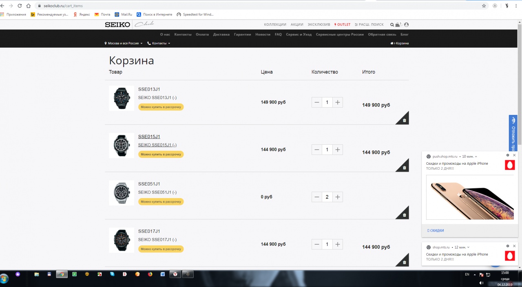This screenshot has height=287, width=522.
Task: Open Firefox from the Windows taskbar
Action: pyautogui.click(x=150, y=274)
